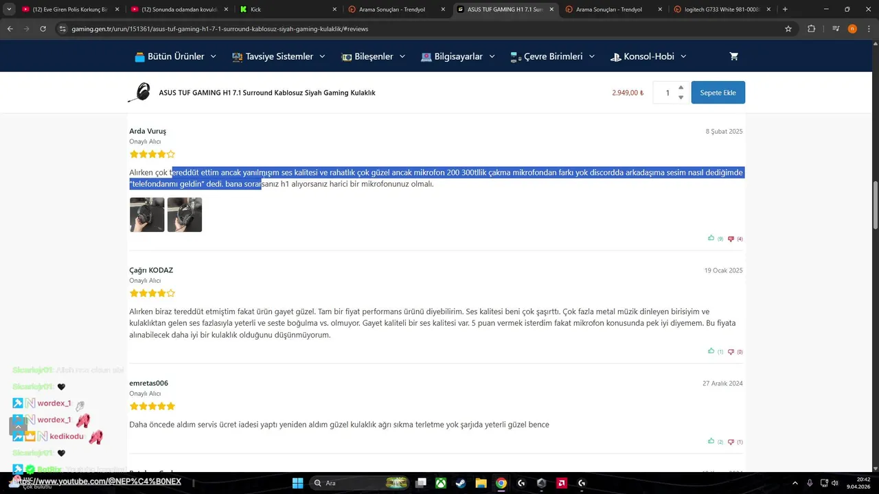Click the microphone icon in the system tray
879x494 pixels.
(810, 483)
